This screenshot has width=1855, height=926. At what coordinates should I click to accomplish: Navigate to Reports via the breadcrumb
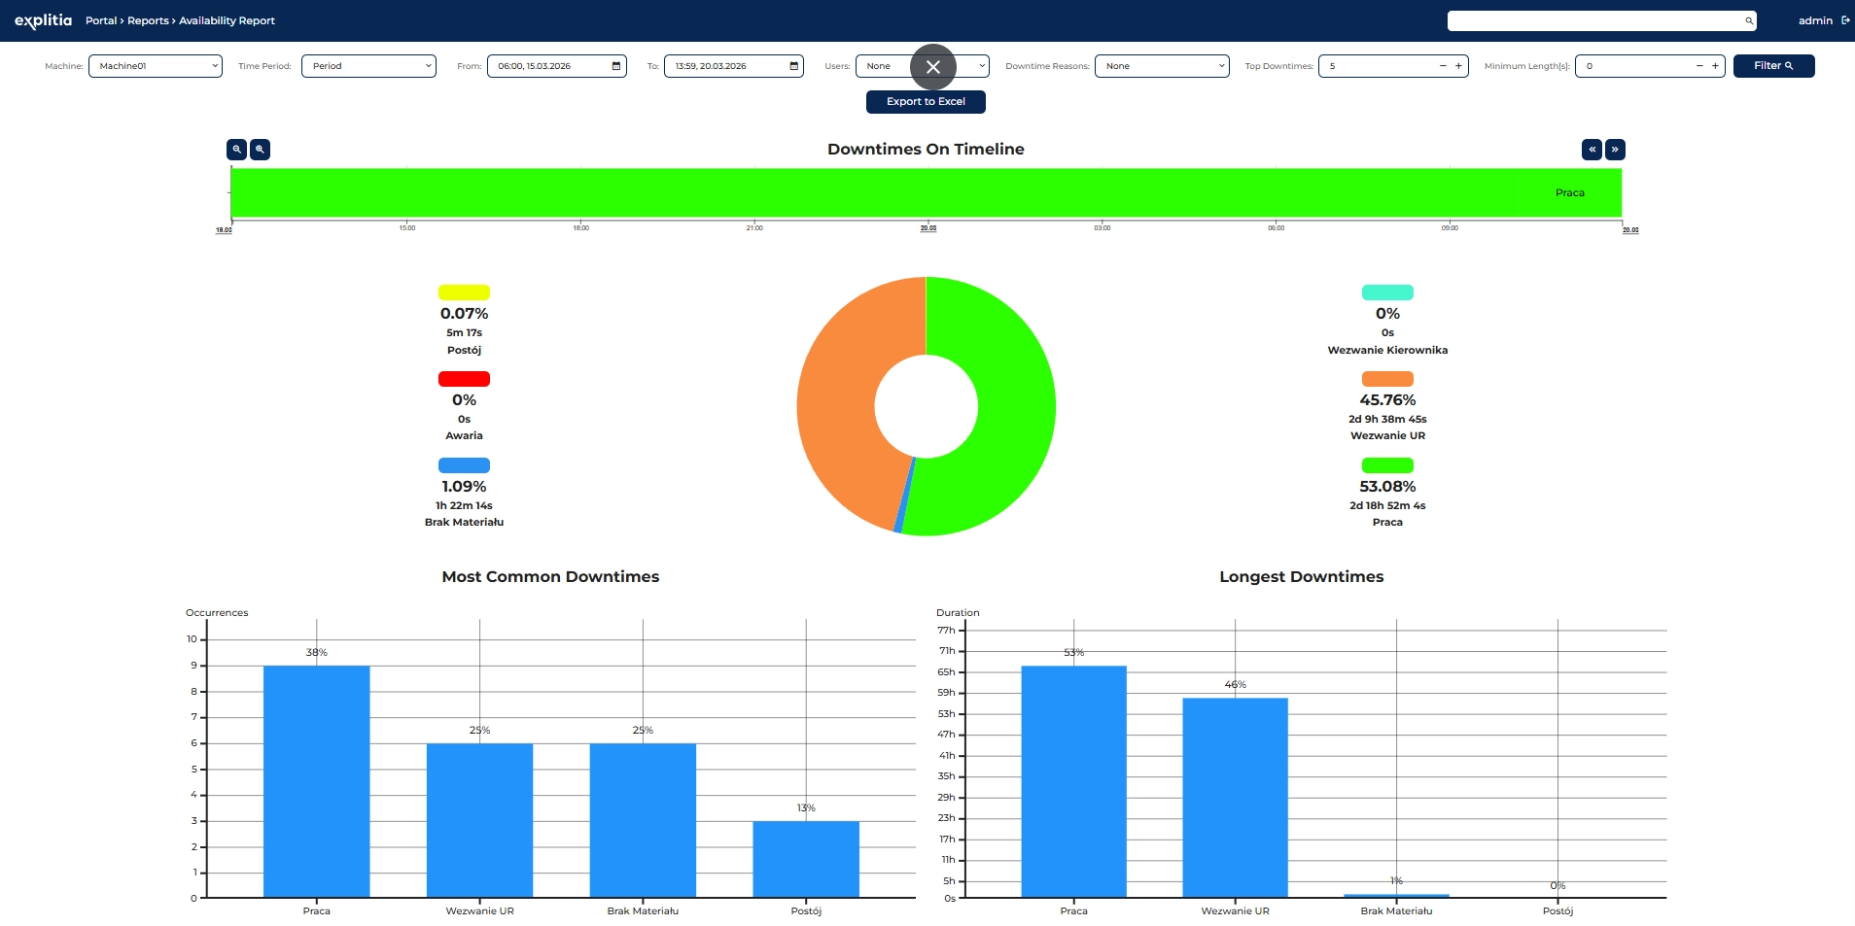pos(148,20)
